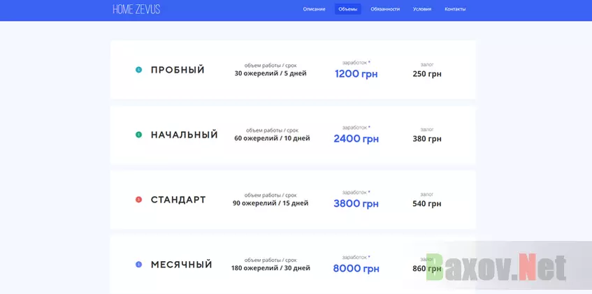Image resolution: width=592 pixels, height=294 pixels.
Task: Click the text 180 ожерелий / 30 дней
Action: tap(270, 268)
